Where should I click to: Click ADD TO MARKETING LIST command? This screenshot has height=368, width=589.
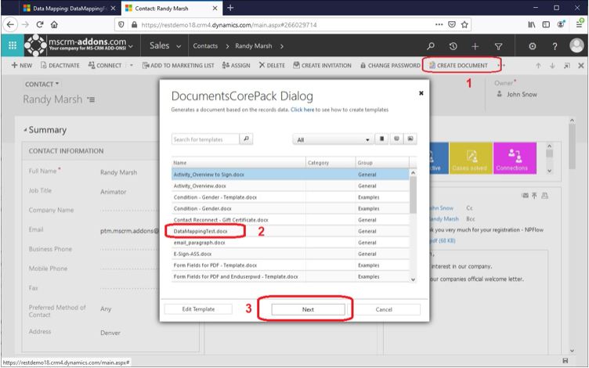(178, 65)
